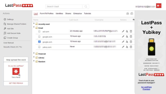Click the Go LastPass Premium link
Viewport: 166px width, 94px height.
point(146,88)
